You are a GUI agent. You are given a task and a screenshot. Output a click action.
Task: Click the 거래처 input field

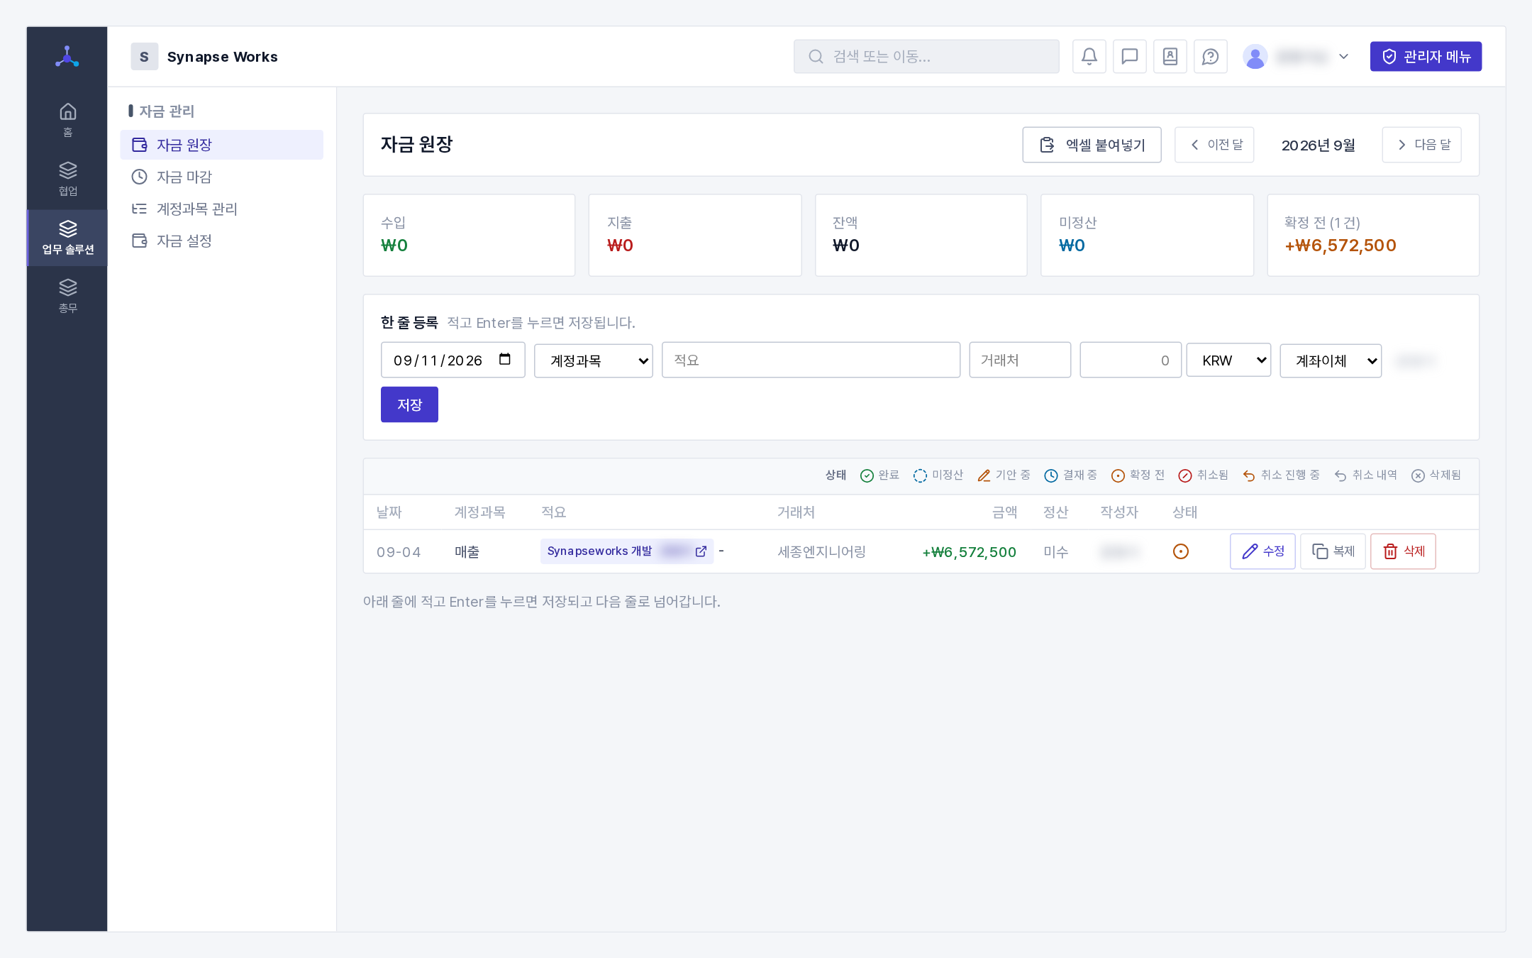(x=1020, y=360)
